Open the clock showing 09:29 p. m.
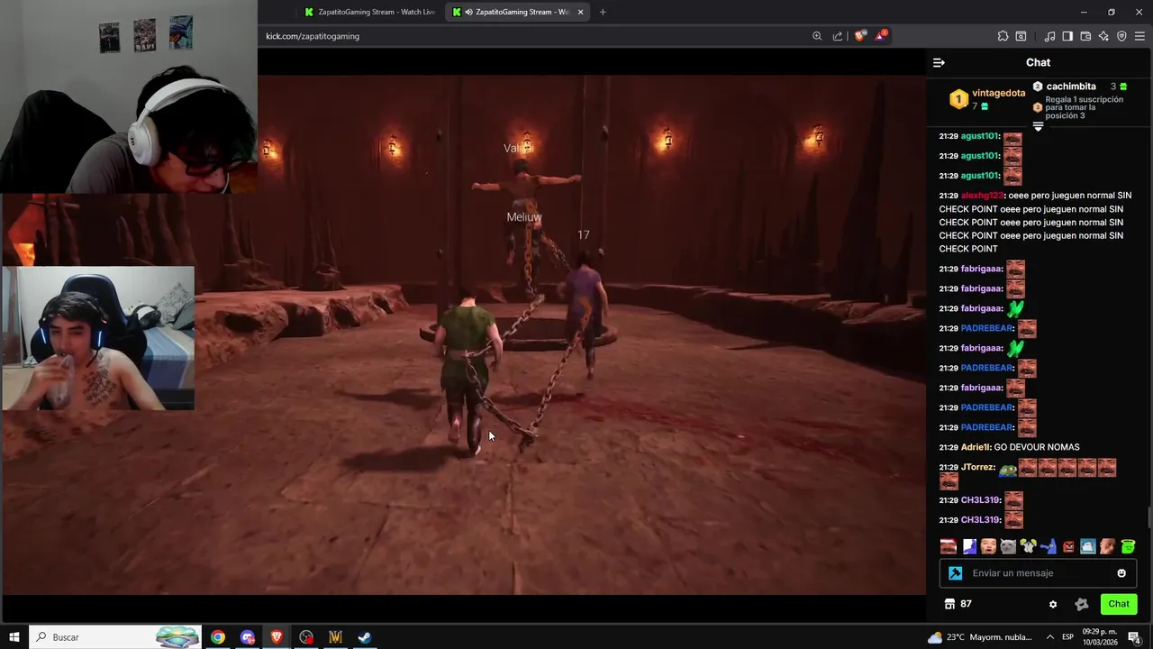Viewport: 1153px width, 649px height. [x=1100, y=637]
